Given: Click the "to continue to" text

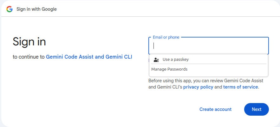Looking at the screenshot, I should point(29,57).
